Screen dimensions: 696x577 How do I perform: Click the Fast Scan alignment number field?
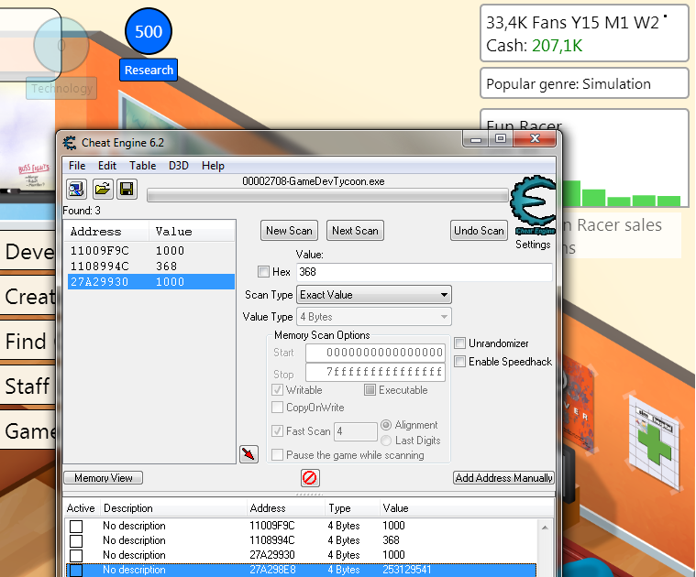coord(356,431)
